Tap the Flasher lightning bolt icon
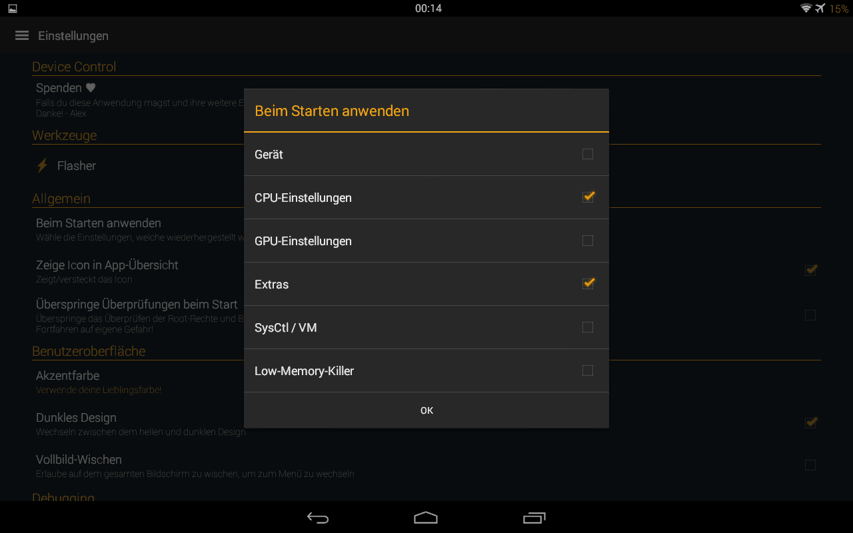The height and width of the screenshot is (533, 853). coord(43,165)
